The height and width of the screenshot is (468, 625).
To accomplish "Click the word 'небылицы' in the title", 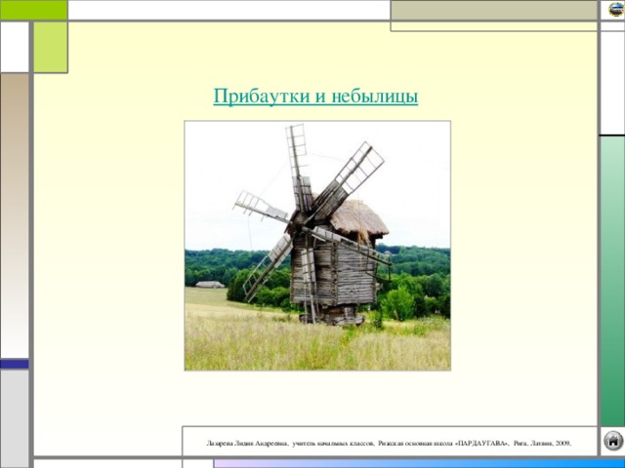I will (374, 97).
